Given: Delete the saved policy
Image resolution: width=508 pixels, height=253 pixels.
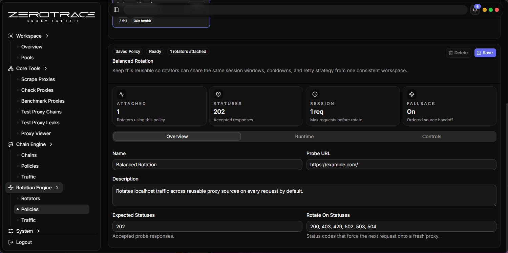Looking at the screenshot, I should click(x=458, y=52).
